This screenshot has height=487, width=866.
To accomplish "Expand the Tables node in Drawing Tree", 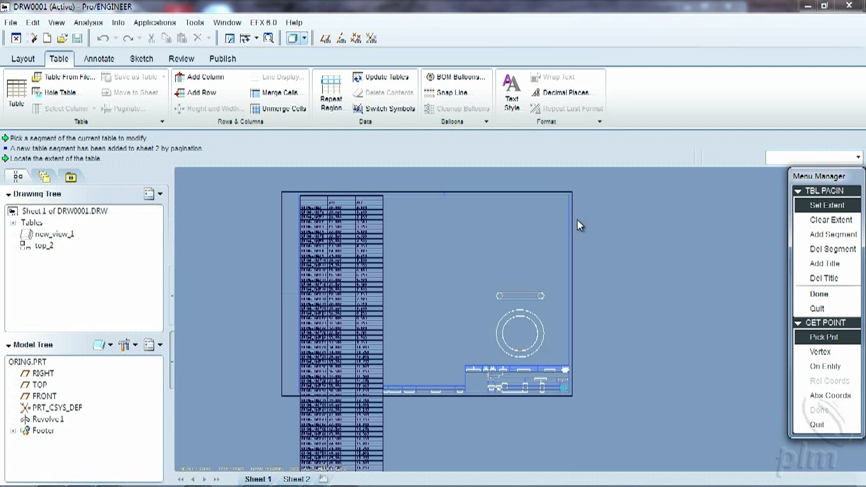I will [x=13, y=223].
